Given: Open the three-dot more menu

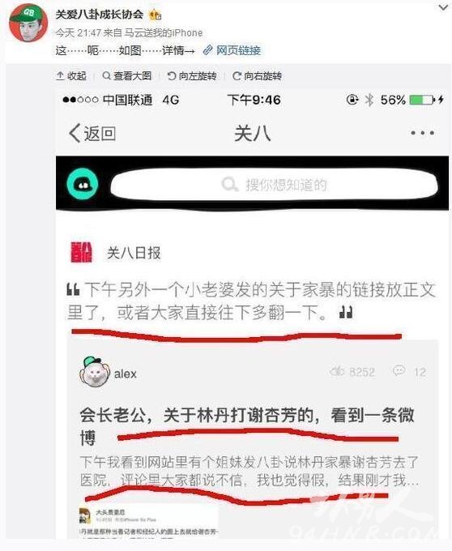Looking at the screenshot, I should coord(423,133).
